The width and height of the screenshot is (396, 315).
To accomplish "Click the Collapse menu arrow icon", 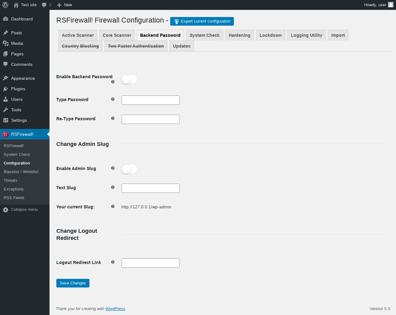I will click(6, 210).
